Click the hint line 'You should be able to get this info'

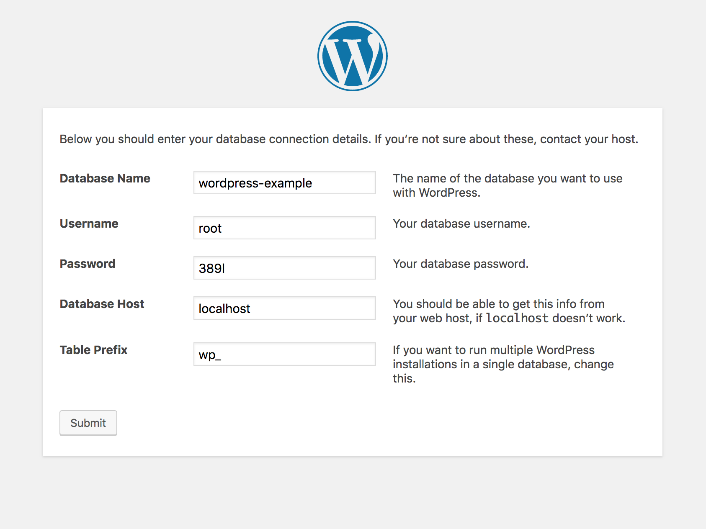pyautogui.click(x=498, y=304)
